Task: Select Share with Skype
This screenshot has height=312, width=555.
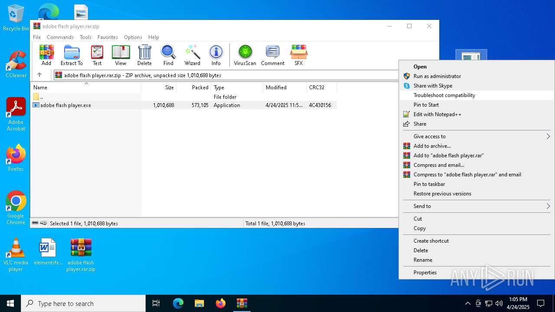Action: point(476,85)
